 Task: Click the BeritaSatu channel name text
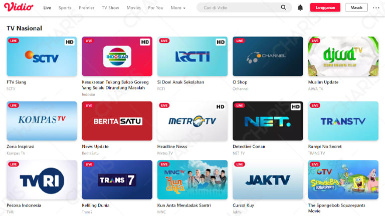point(90,153)
